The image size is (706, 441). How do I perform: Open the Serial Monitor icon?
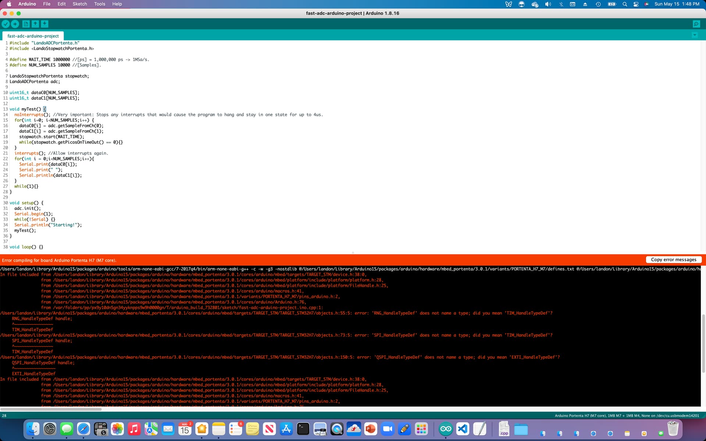tap(696, 24)
